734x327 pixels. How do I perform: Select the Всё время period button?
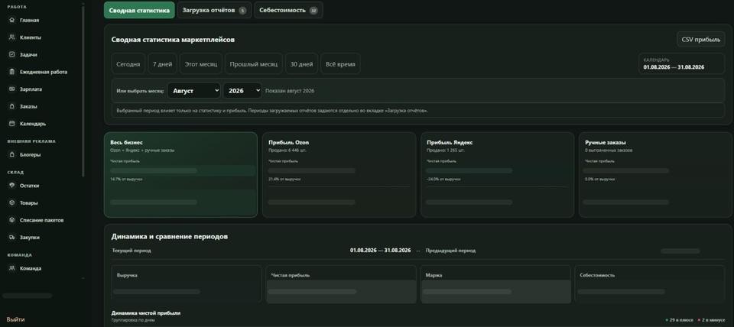point(340,64)
